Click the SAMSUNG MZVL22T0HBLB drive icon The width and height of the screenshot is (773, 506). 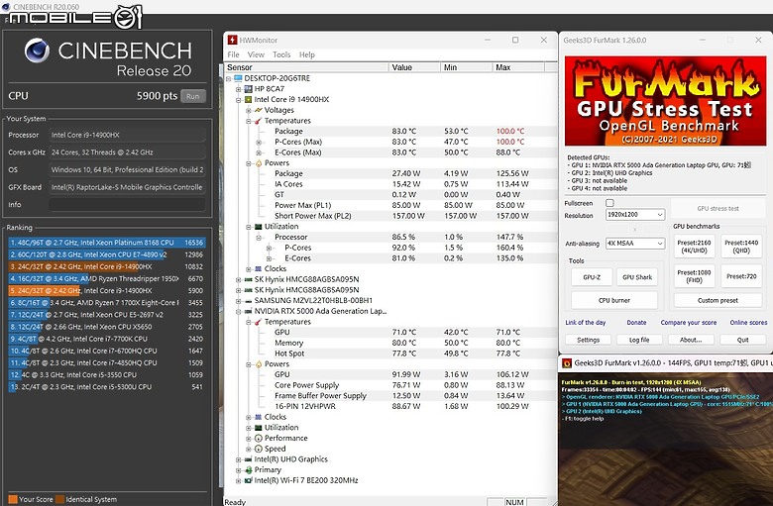[x=249, y=301]
